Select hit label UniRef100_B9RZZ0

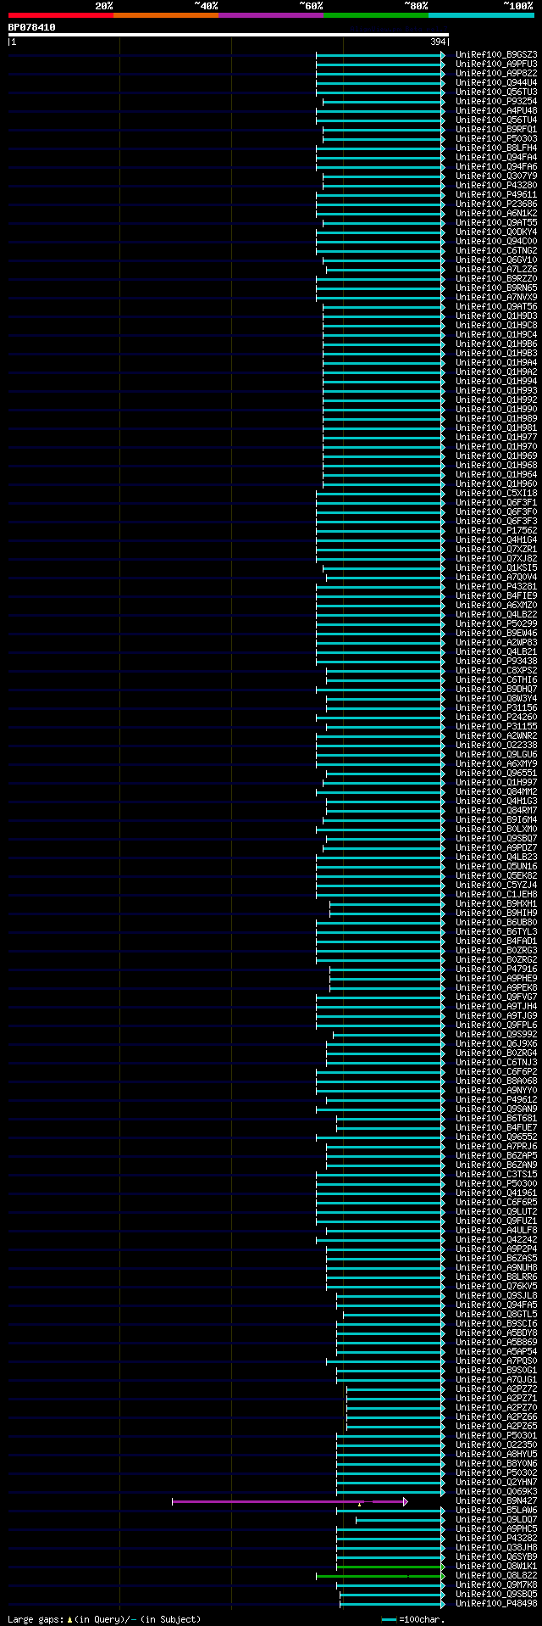(496, 278)
